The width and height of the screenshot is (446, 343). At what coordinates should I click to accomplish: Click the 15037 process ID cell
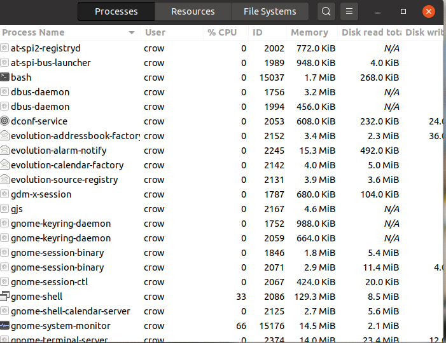(x=272, y=77)
